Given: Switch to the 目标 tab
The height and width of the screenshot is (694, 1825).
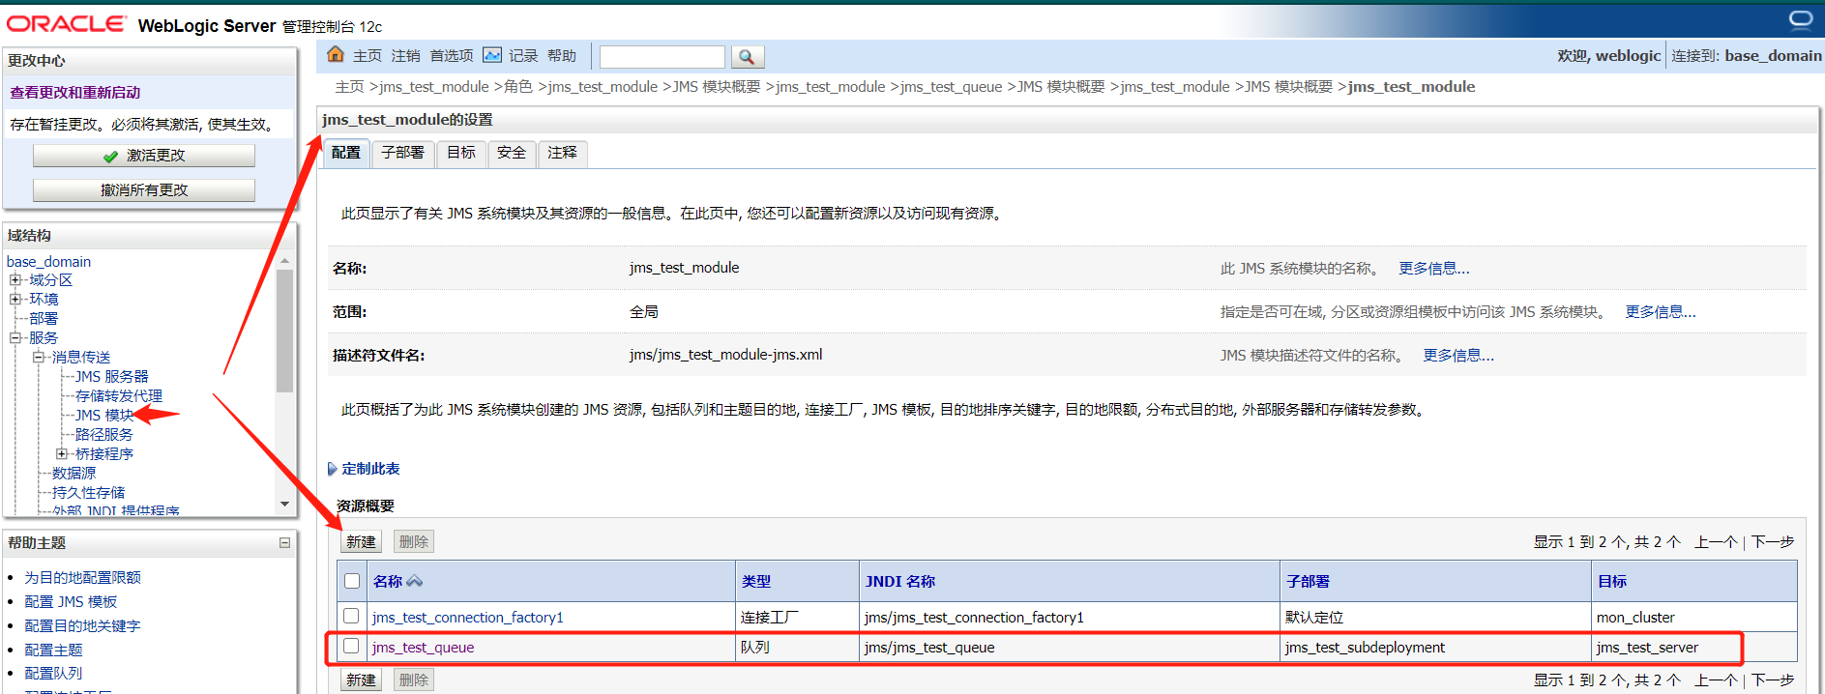Looking at the screenshot, I should click(461, 153).
